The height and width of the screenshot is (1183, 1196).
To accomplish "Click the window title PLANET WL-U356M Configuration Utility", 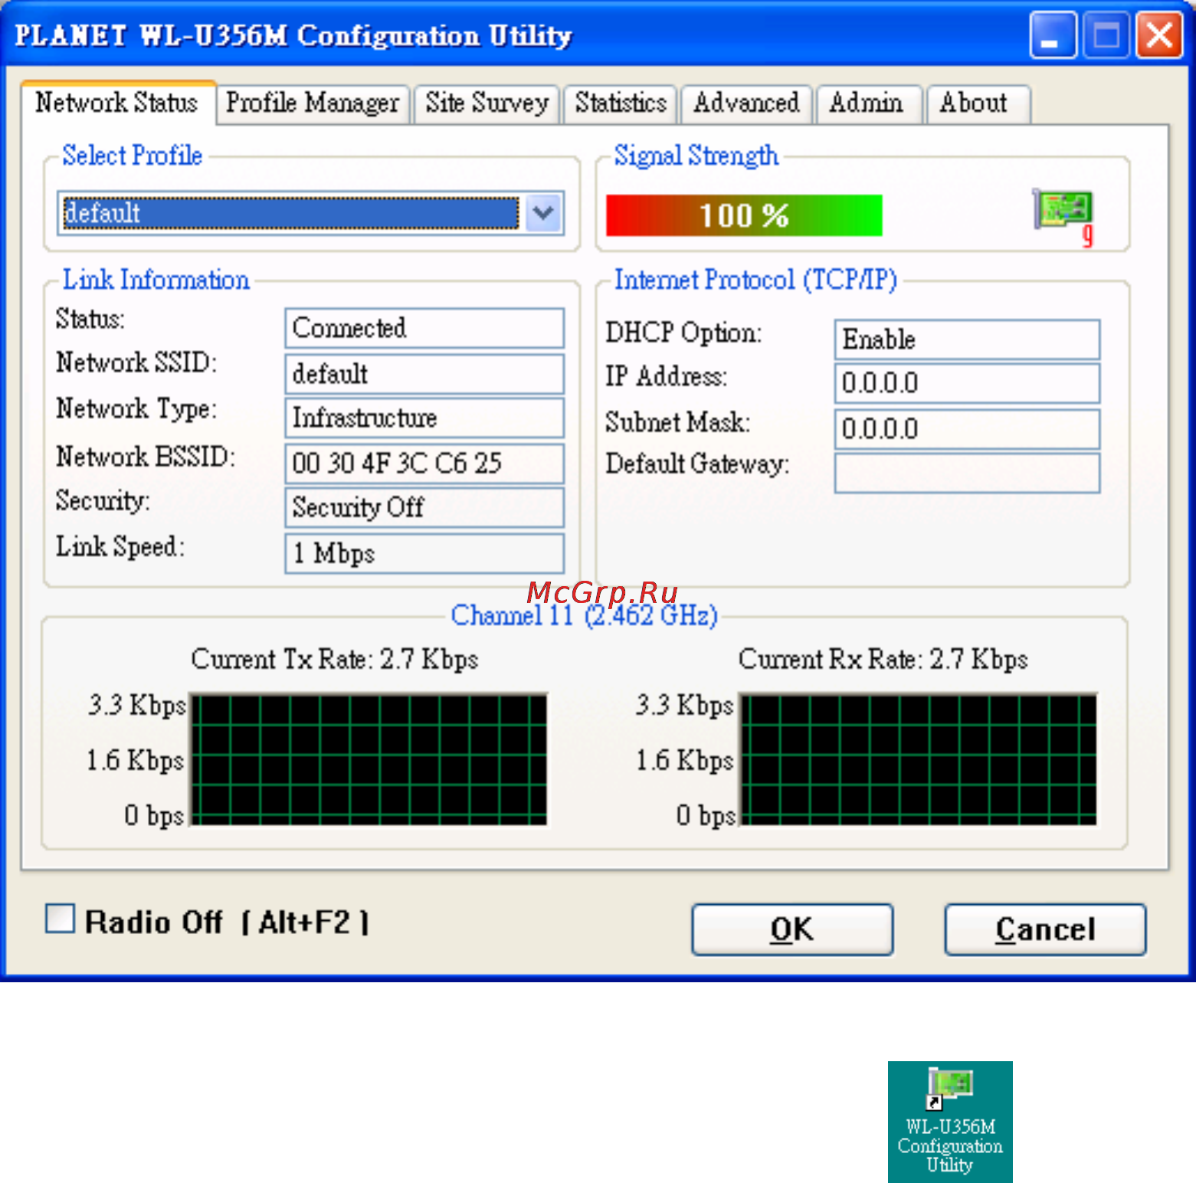I will [x=293, y=35].
